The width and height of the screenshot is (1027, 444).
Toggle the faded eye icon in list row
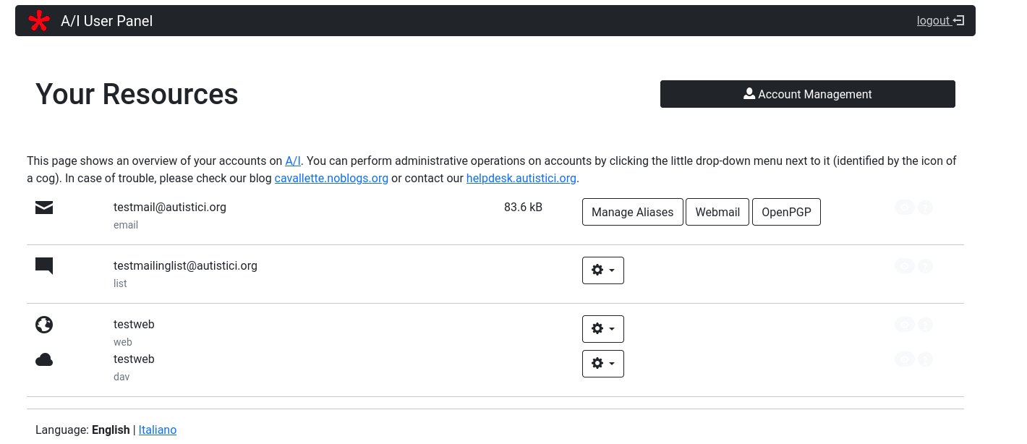904,266
